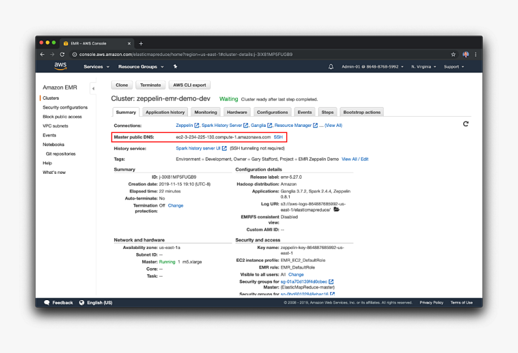Viewport: 518px width, 353px height.
Task: Open the Bootstrap actions tab
Action: [361, 112]
